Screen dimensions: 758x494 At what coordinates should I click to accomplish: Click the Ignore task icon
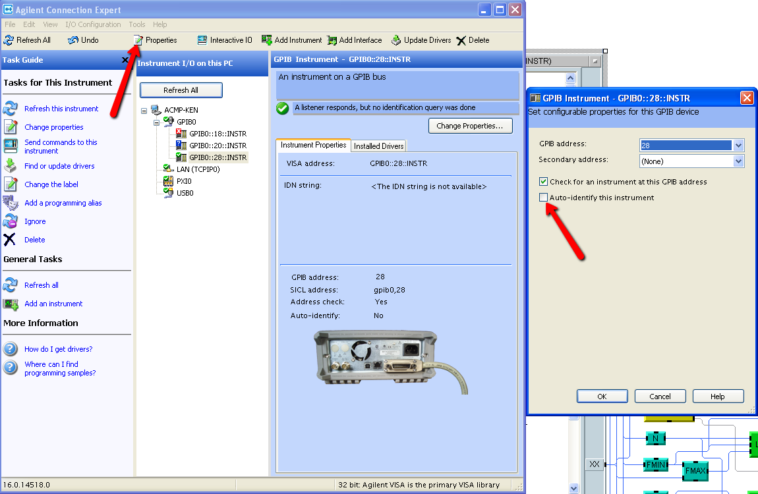pos(10,221)
